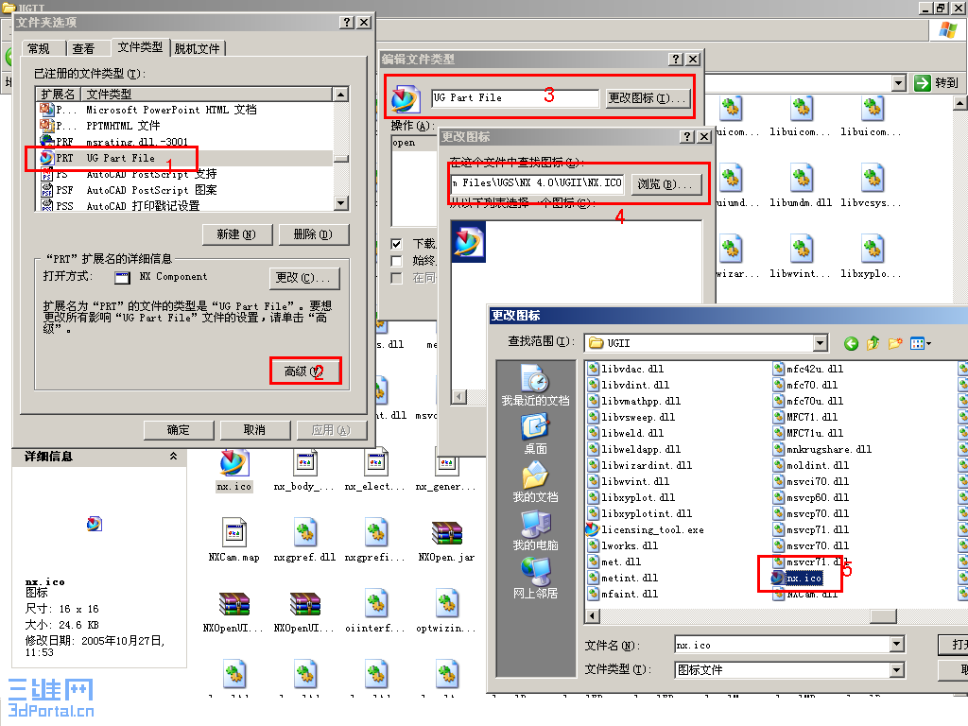This screenshot has width=968, height=726.
Task: Switch to the 查看 tab
Action: (83, 48)
